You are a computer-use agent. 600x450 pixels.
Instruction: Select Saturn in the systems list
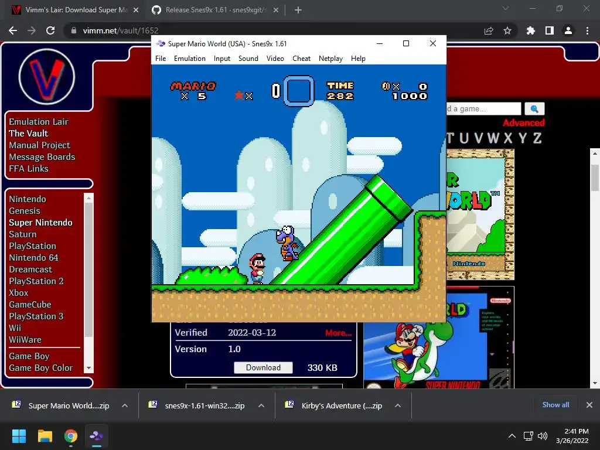click(x=23, y=234)
